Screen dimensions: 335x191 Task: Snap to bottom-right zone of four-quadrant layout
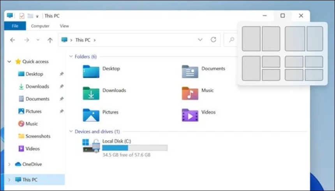click(x=314, y=75)
